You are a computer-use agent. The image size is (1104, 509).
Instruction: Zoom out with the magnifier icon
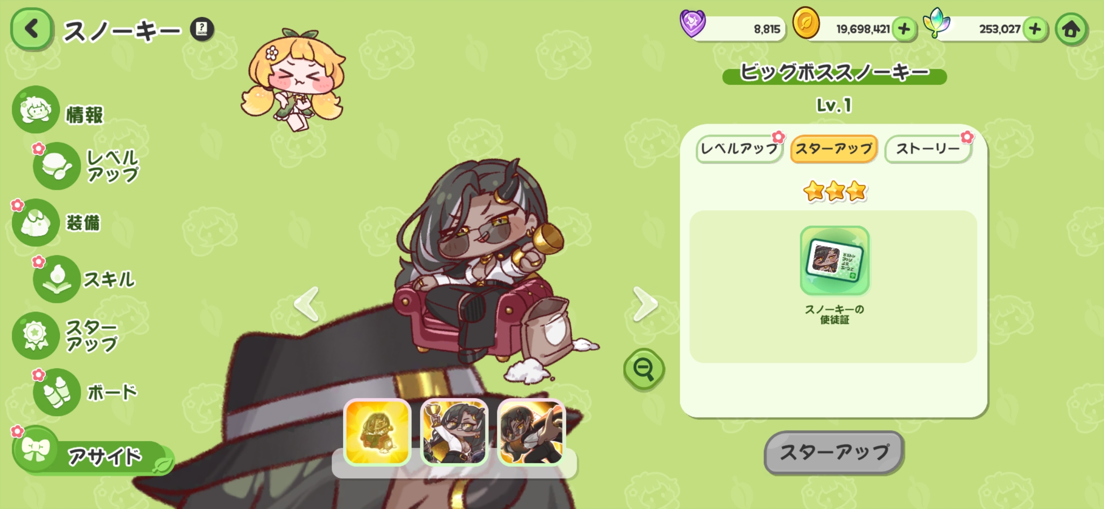[644, 369]
